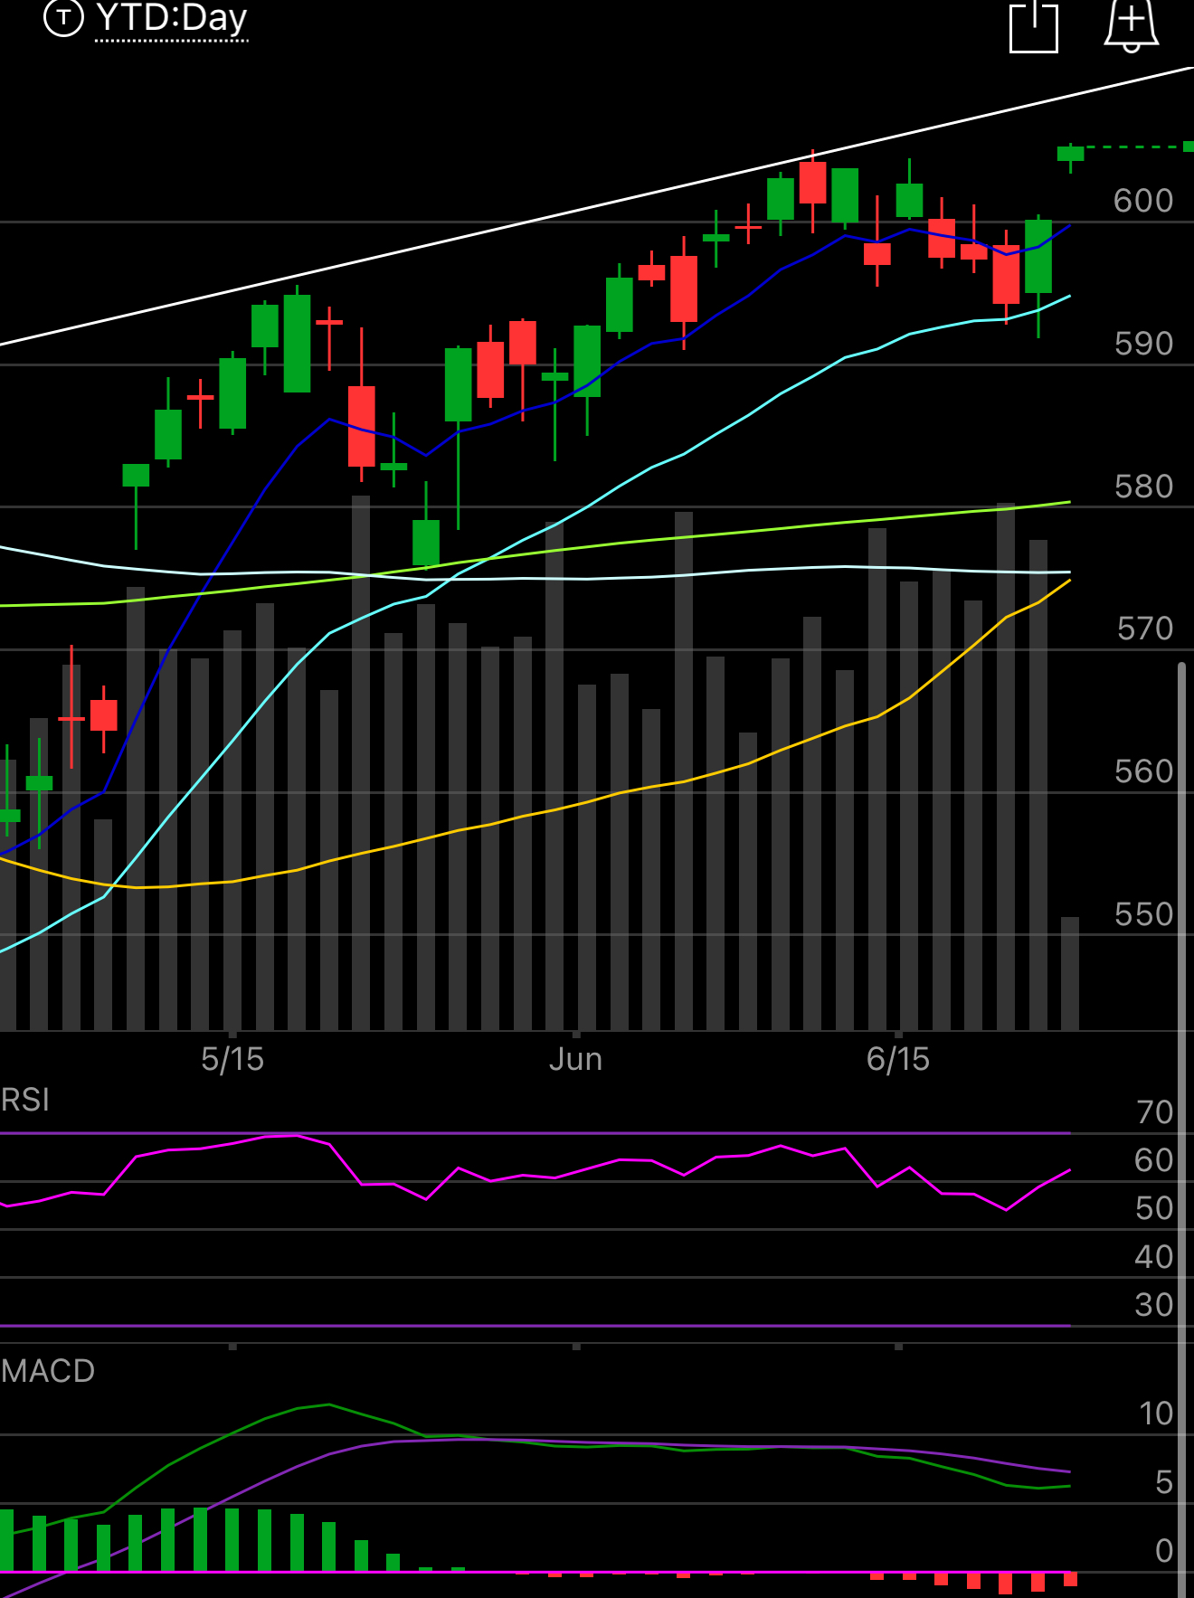This screenshot has width=1194, height=1598.
Task: Tap the 580 price axis label
Action: pyautogui.click(x=1143, y=487)
